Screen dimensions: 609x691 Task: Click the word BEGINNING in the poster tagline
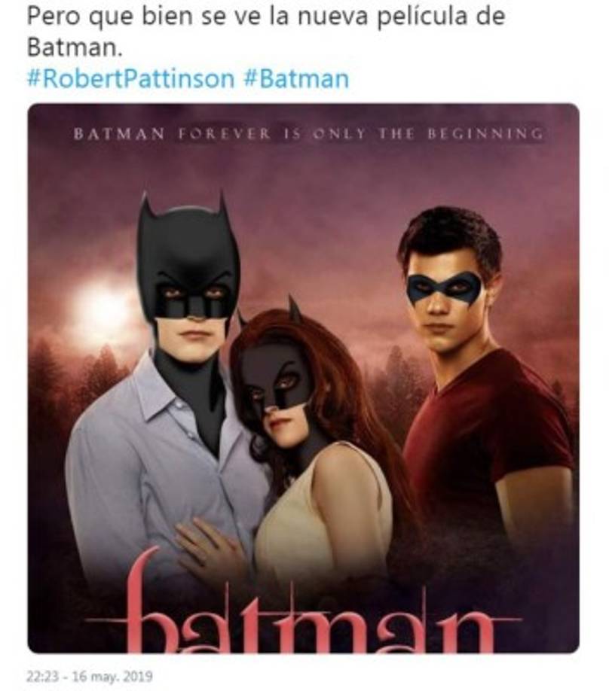point(485,135)
